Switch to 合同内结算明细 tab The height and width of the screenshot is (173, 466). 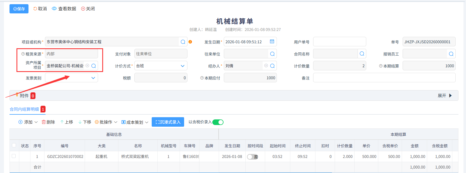[24, 109]
